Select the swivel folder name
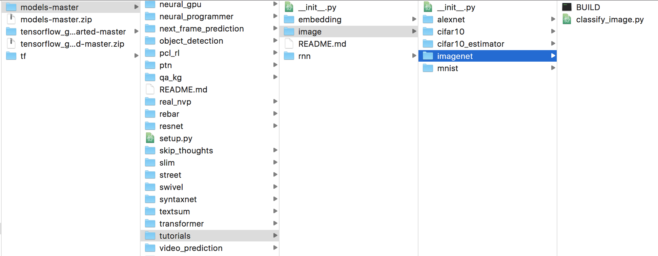Viewport: 658px width, 256px height. click(x=171, y=187)
